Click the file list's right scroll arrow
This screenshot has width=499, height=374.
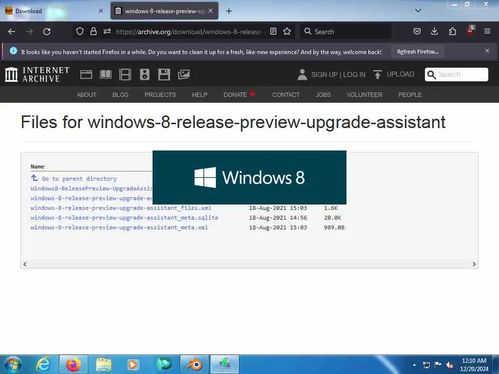(x=474, y=264)
